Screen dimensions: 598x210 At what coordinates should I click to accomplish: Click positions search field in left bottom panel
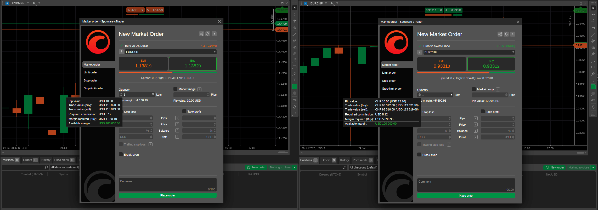25,167
